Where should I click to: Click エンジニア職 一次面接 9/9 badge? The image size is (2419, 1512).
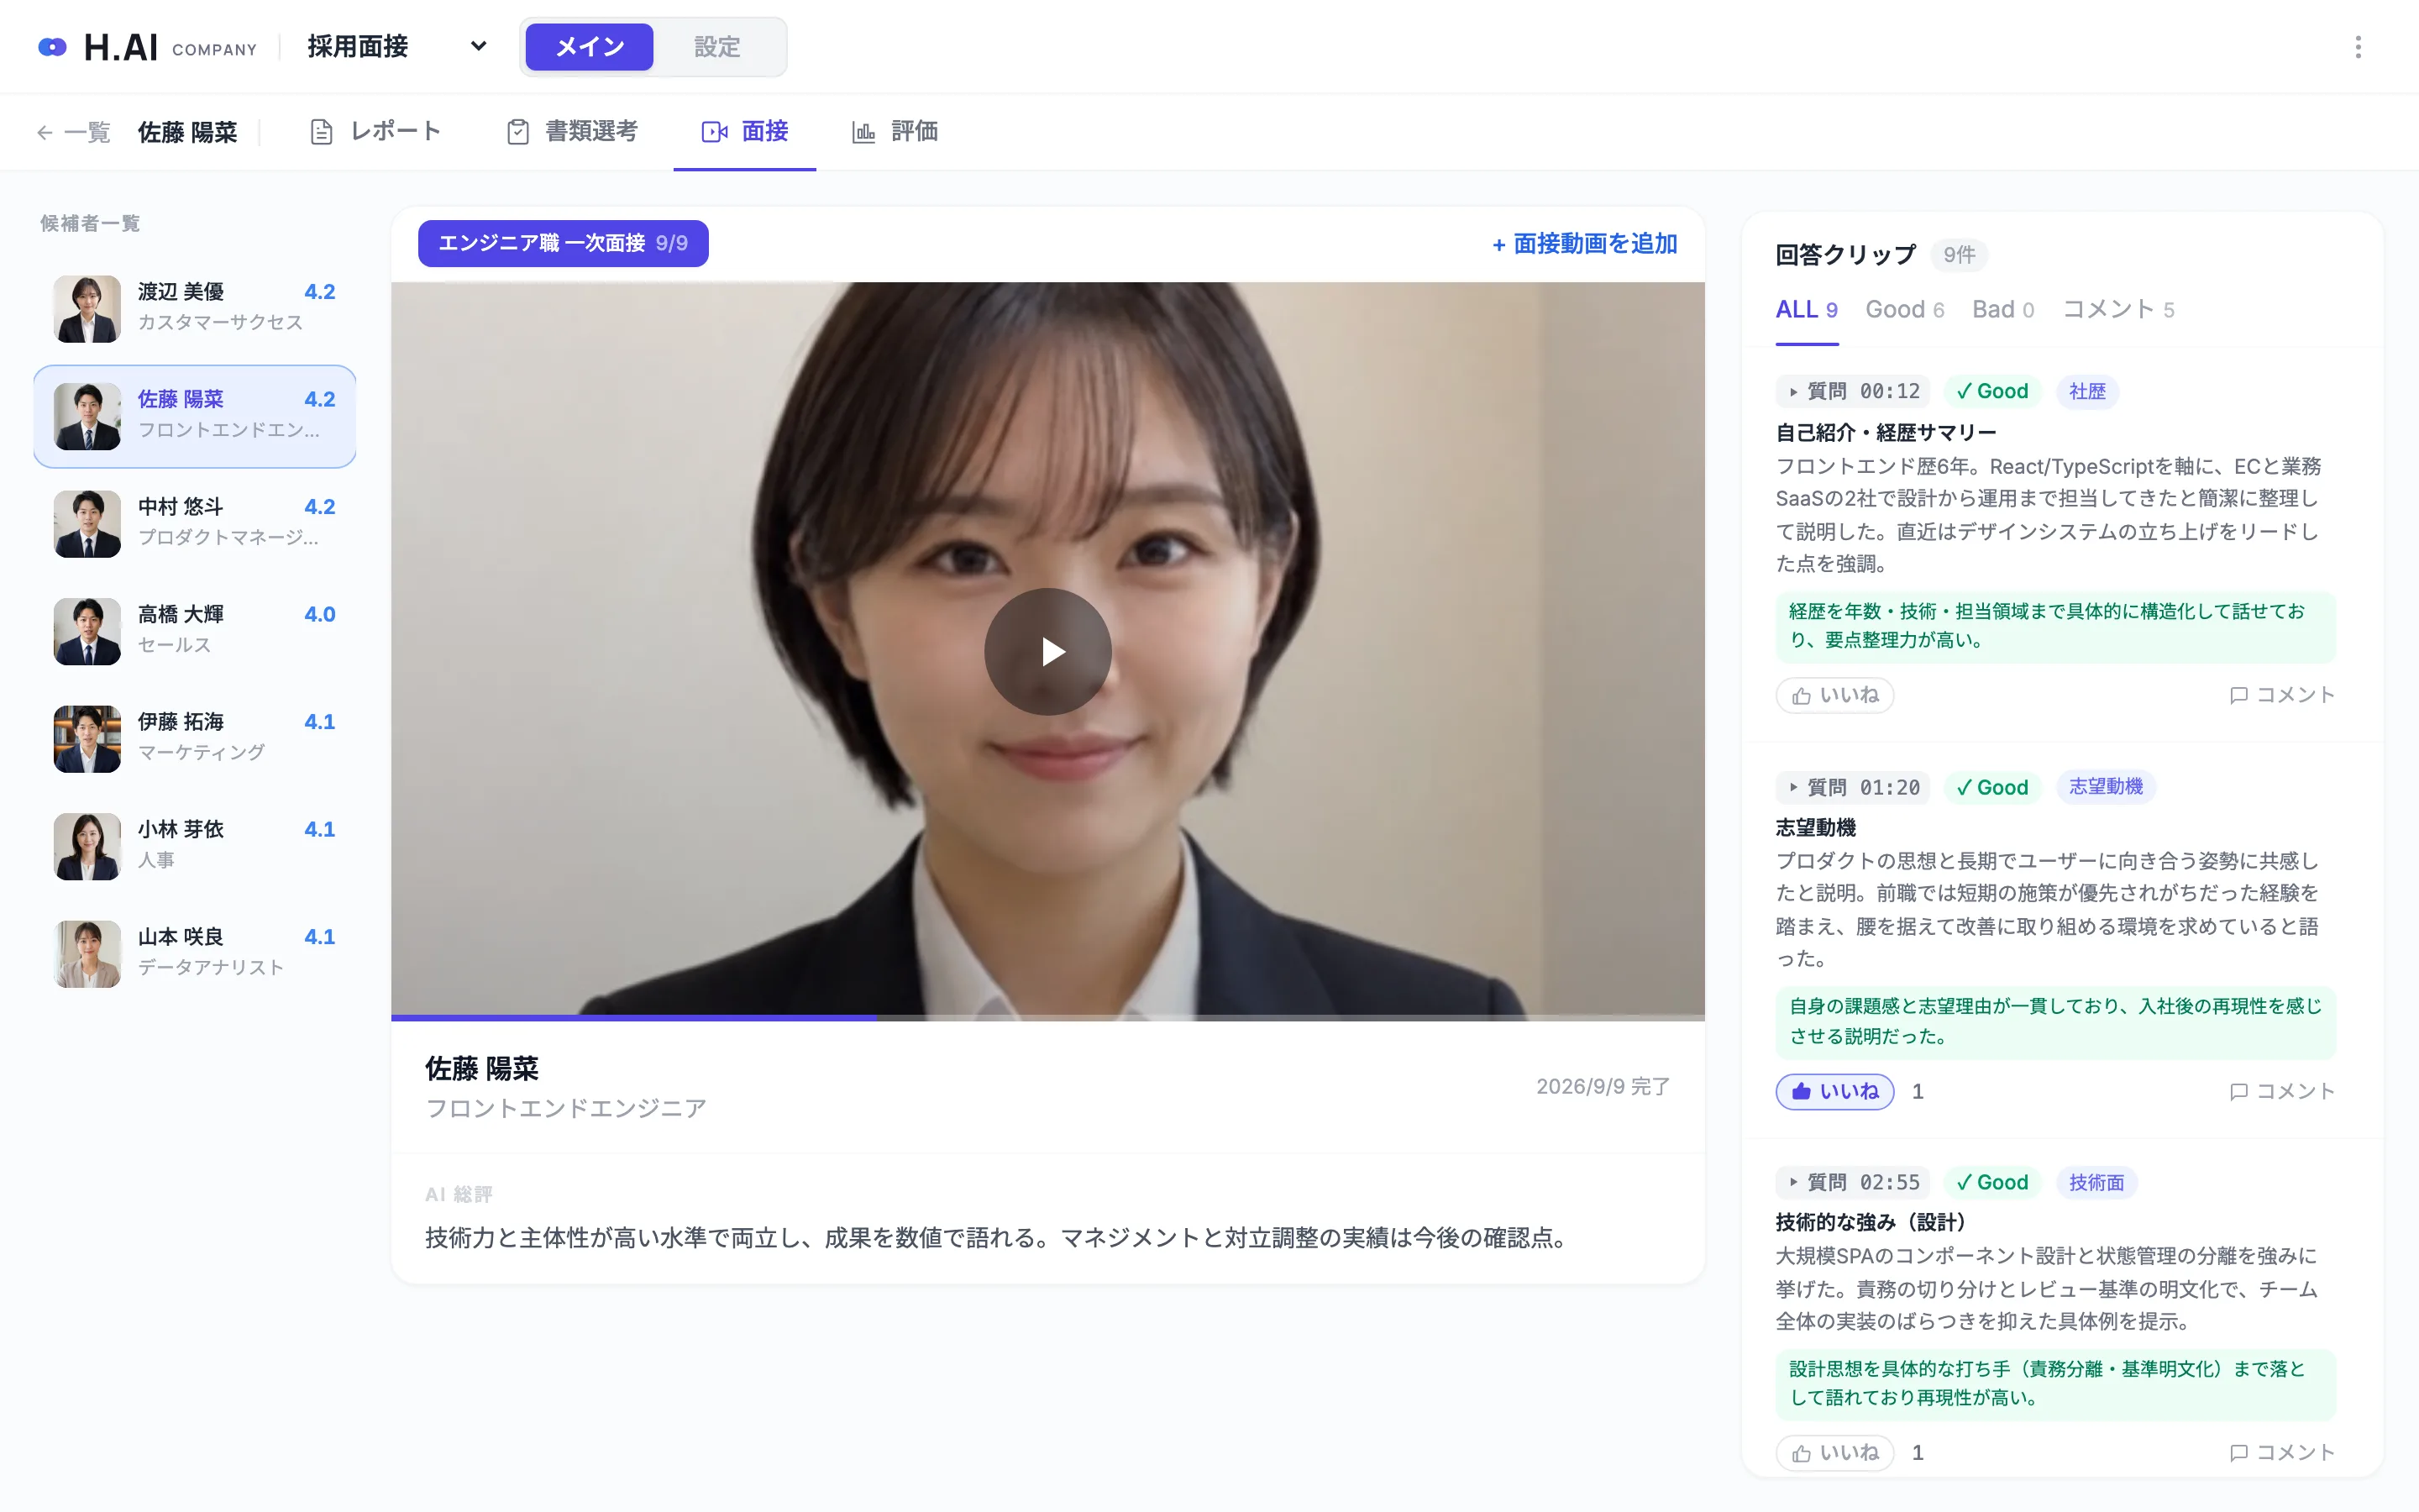click(x=563, y=243)
